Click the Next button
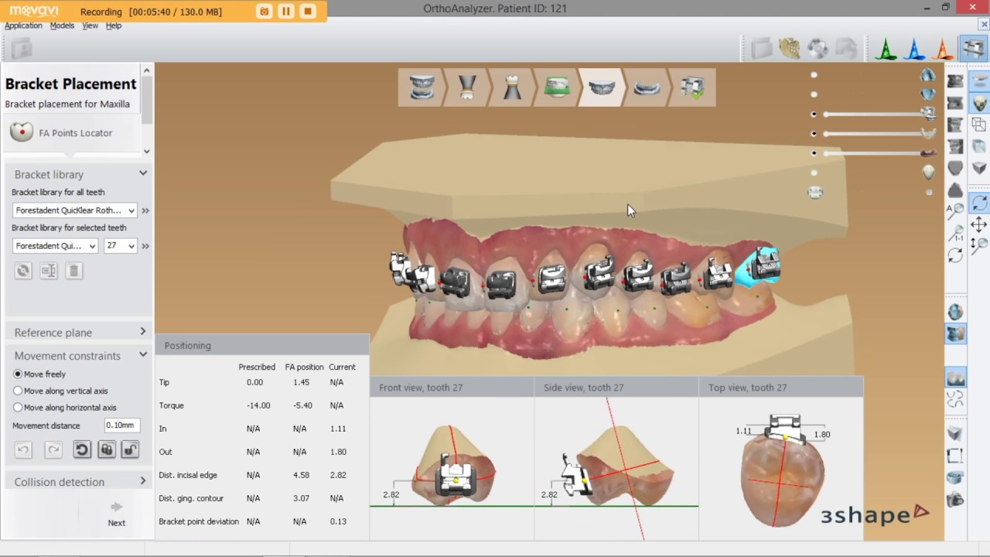 [x=116, y=514]
